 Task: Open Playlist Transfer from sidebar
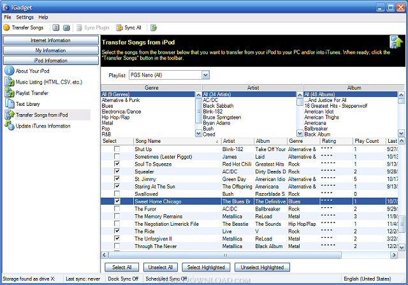[x=10, y=92]
